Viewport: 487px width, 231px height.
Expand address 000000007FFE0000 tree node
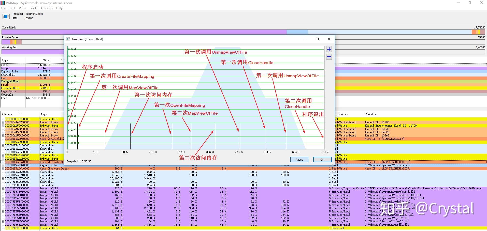click(3, 119)
